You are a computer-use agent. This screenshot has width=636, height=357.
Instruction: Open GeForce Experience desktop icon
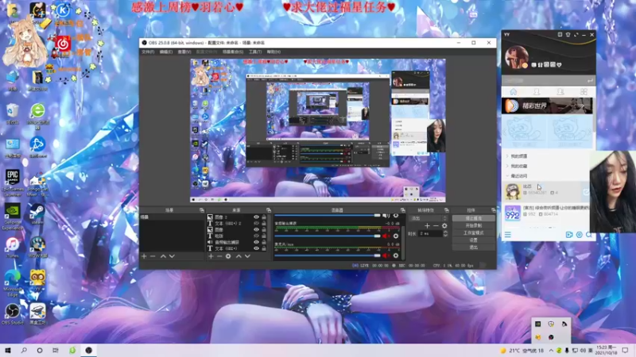coord(13,217)
